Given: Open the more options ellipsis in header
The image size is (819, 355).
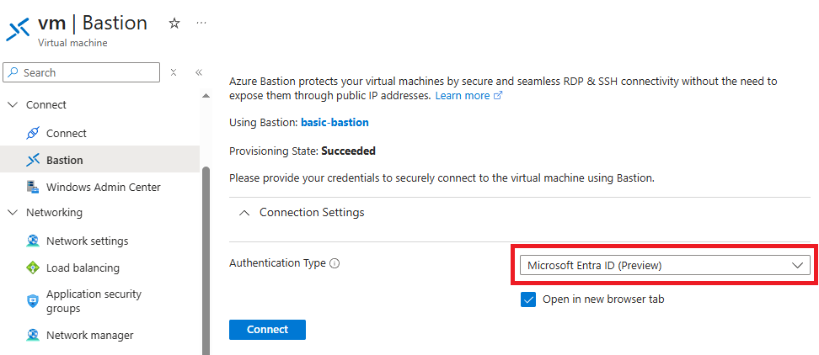Looking at the screenshot, I should click(201, 23).
